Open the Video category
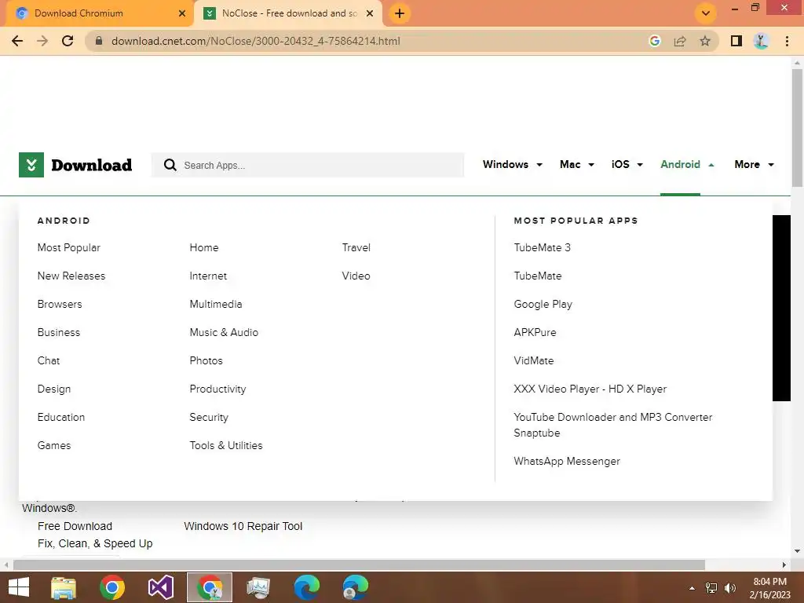The width and height of the screenshot is (804, 603). pyautogui.click(x=356, y=276)
